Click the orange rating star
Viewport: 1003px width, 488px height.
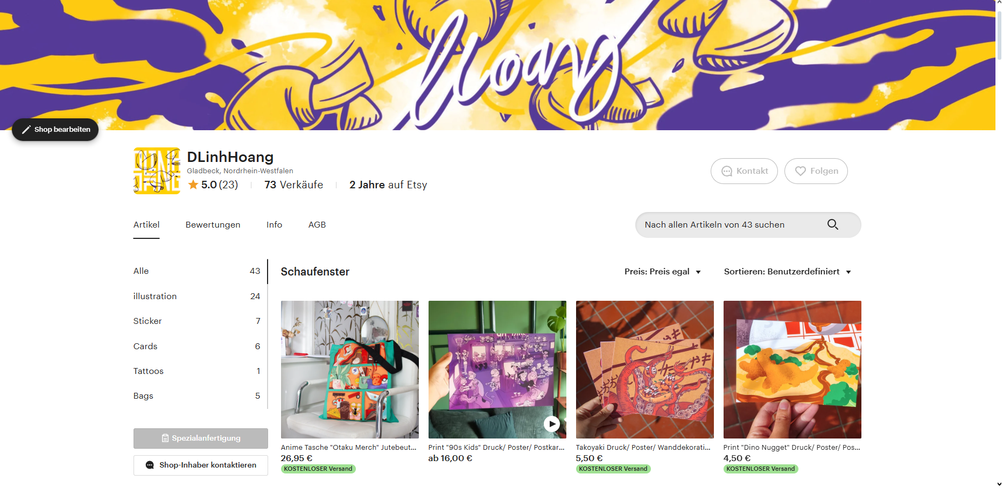tap(193, 185)
